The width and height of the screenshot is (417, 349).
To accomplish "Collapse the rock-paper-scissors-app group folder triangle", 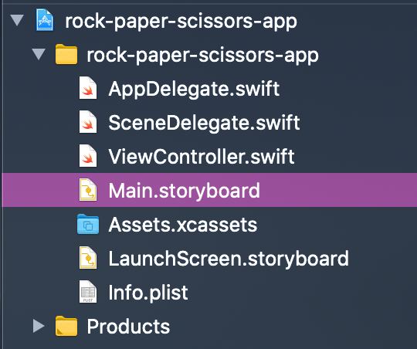I will click(x=39, y=54).
